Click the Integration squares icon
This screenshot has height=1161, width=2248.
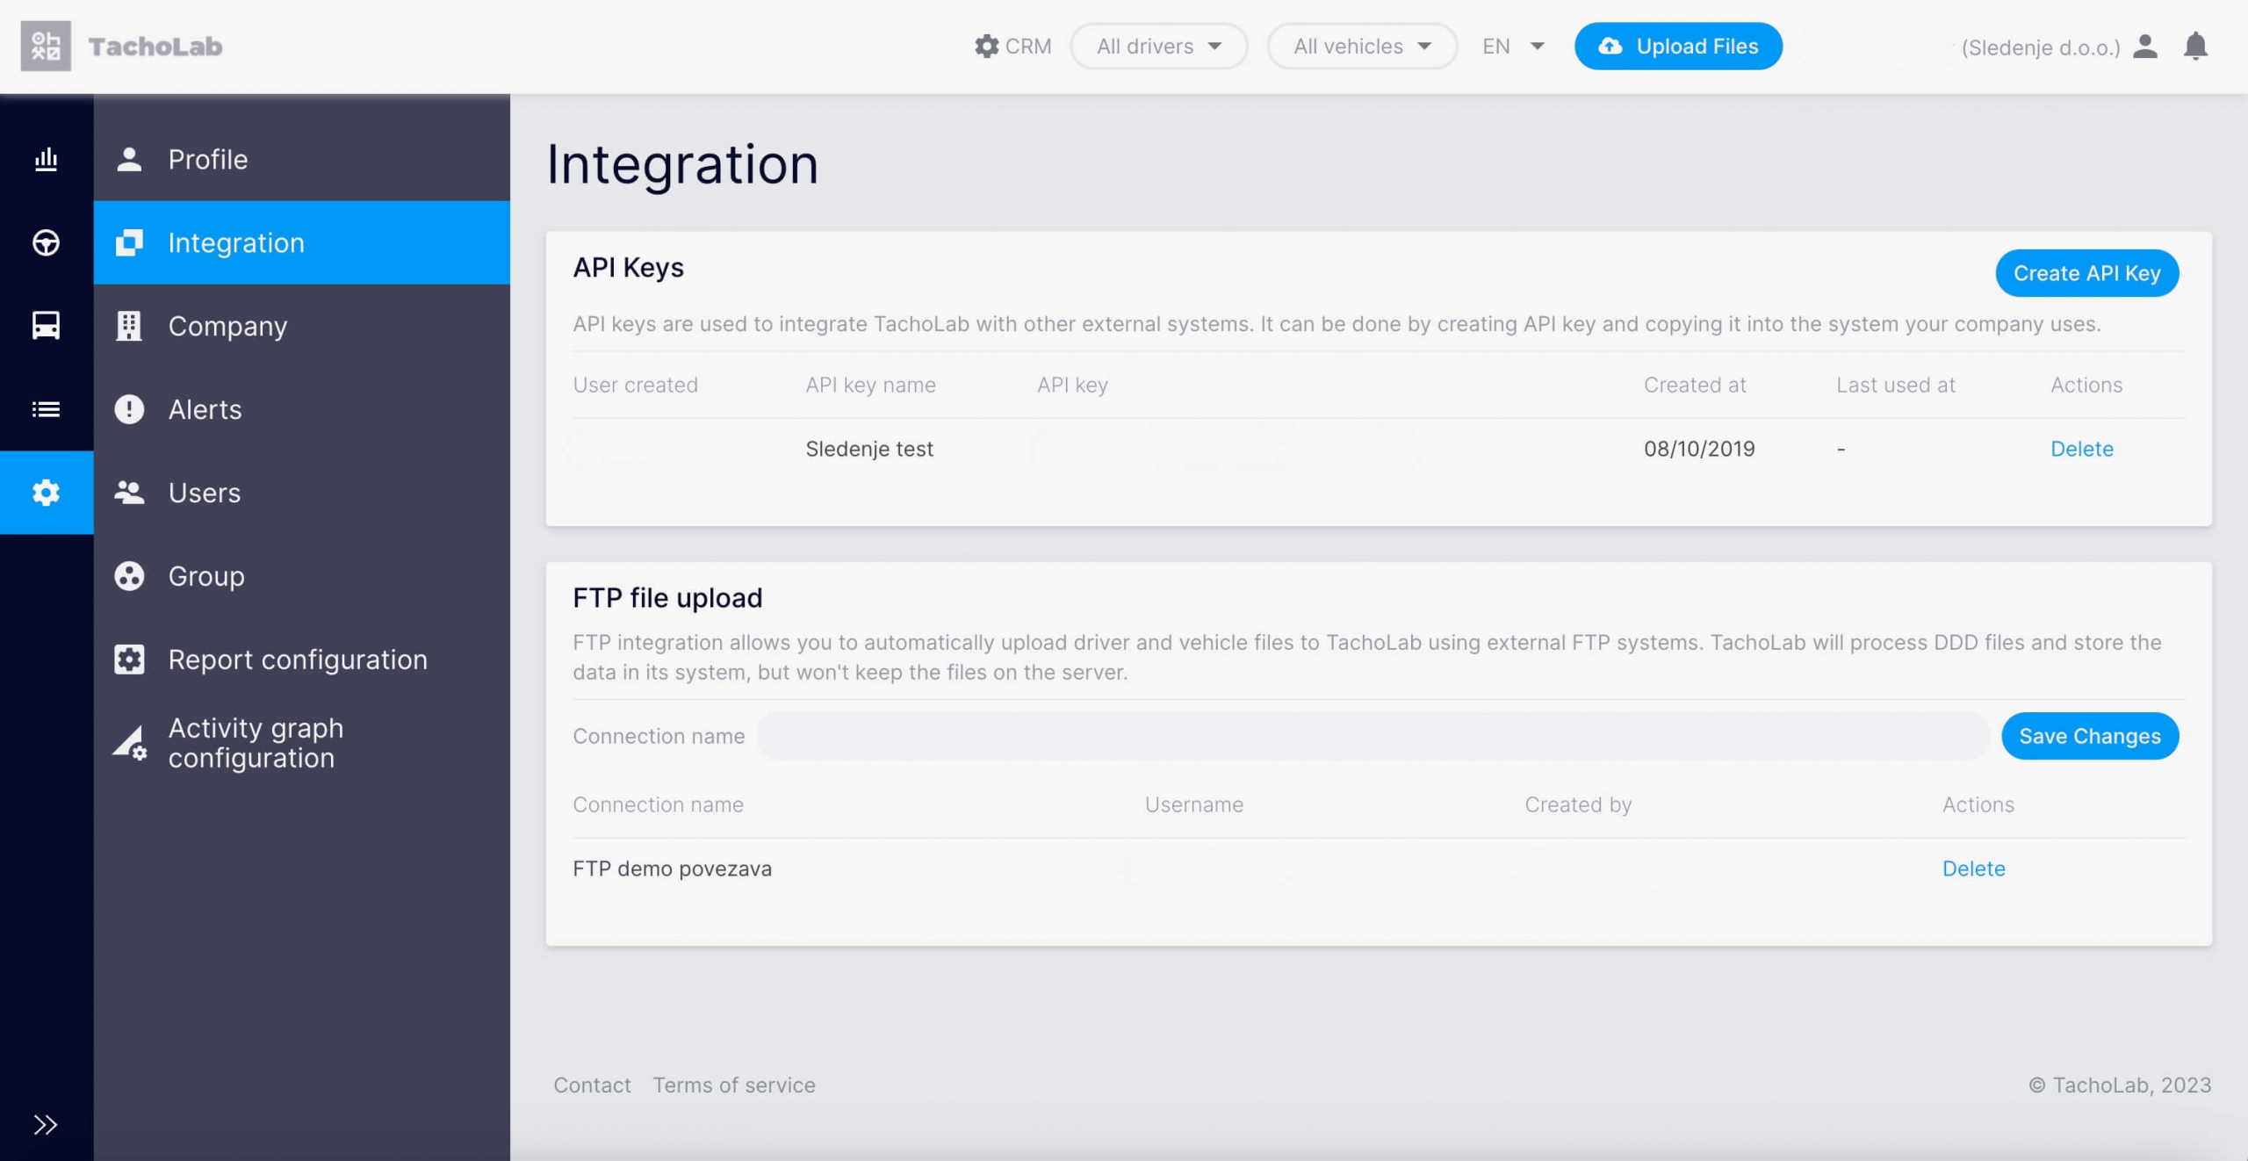click(129, 242)
